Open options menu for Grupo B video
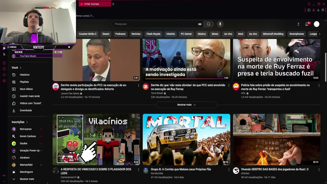This screenshot has width=327, height=184. point(229,169)
